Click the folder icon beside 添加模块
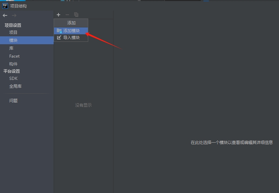 (59, 31)
